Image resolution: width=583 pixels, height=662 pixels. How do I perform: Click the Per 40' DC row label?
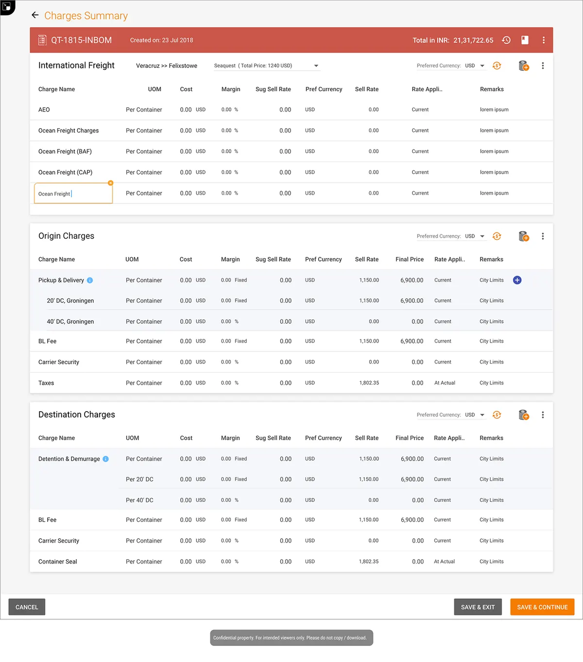pos(139,500)
